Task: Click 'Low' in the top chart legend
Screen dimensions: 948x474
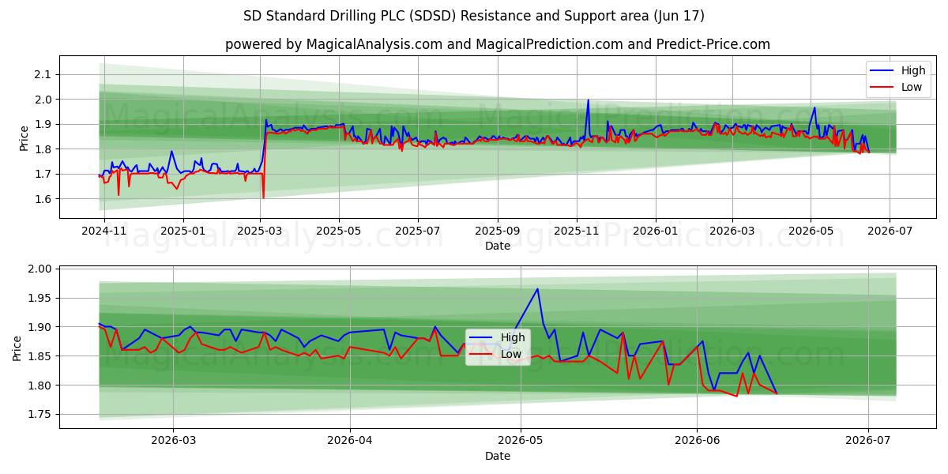Action: [911, 87]
